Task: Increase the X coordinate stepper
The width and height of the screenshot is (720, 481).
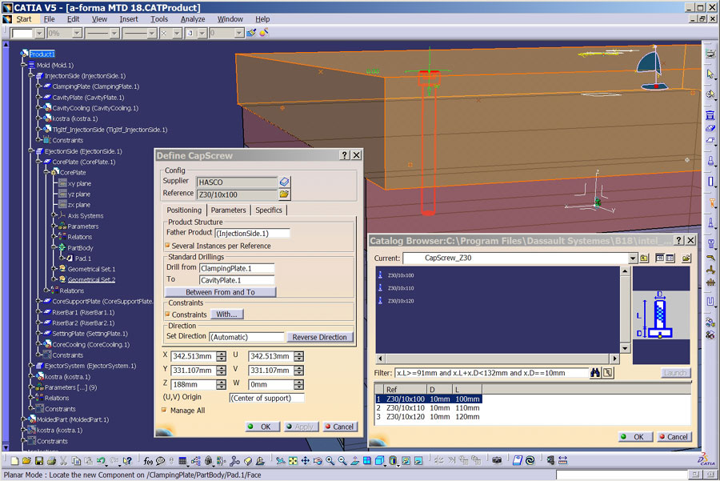Action: [x=222, y=354]
